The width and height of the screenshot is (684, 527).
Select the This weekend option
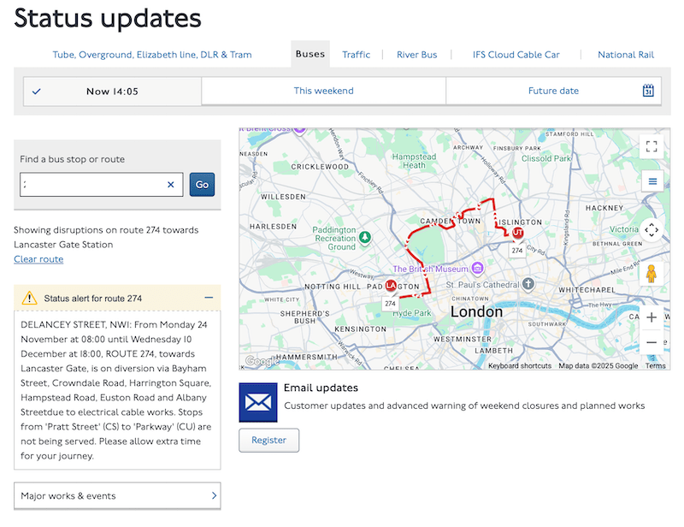[x=323, y=91]
